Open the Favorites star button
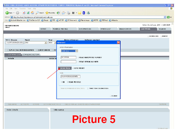178x132 pixels. [x=50, y=13]
